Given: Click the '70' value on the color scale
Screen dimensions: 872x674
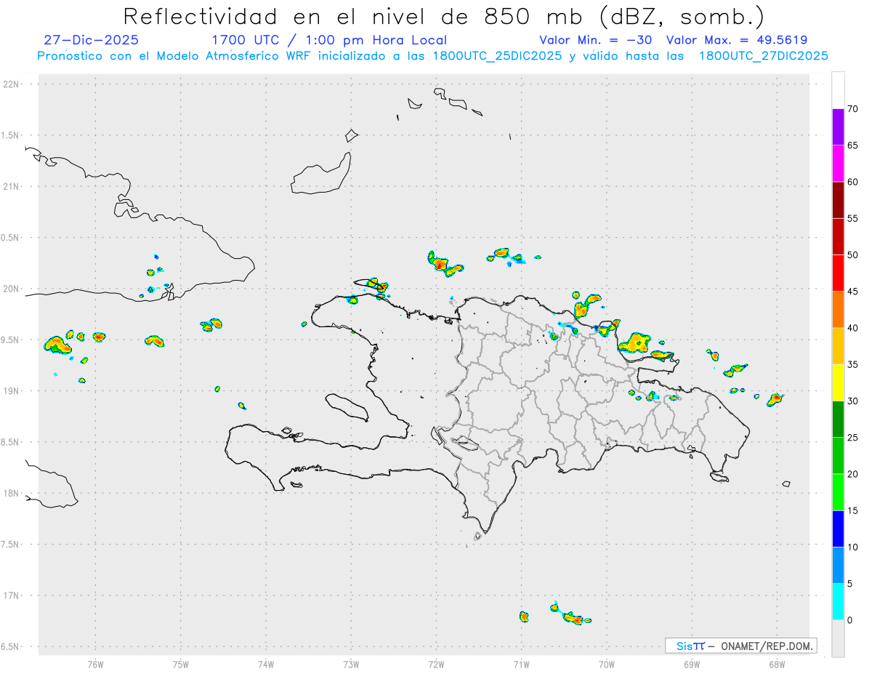Looking at the screenshot, I should click(853, 109).
